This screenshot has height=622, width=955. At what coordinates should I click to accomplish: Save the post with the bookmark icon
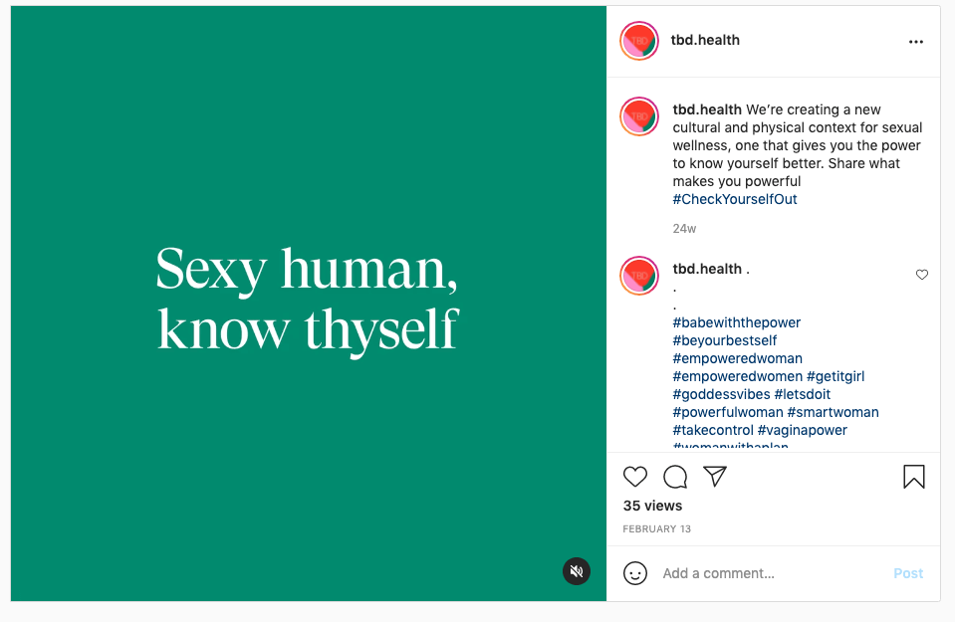pos(913,477)
